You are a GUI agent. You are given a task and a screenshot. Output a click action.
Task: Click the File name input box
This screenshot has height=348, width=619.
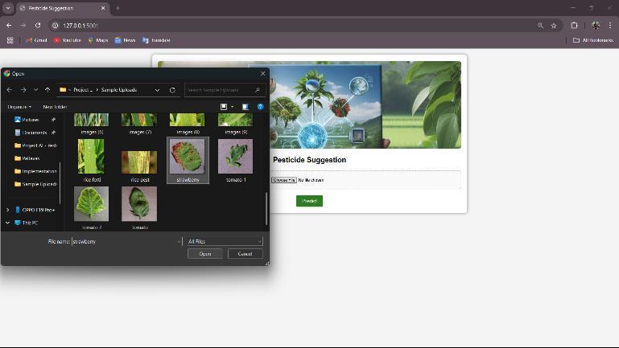pos(124,242)
